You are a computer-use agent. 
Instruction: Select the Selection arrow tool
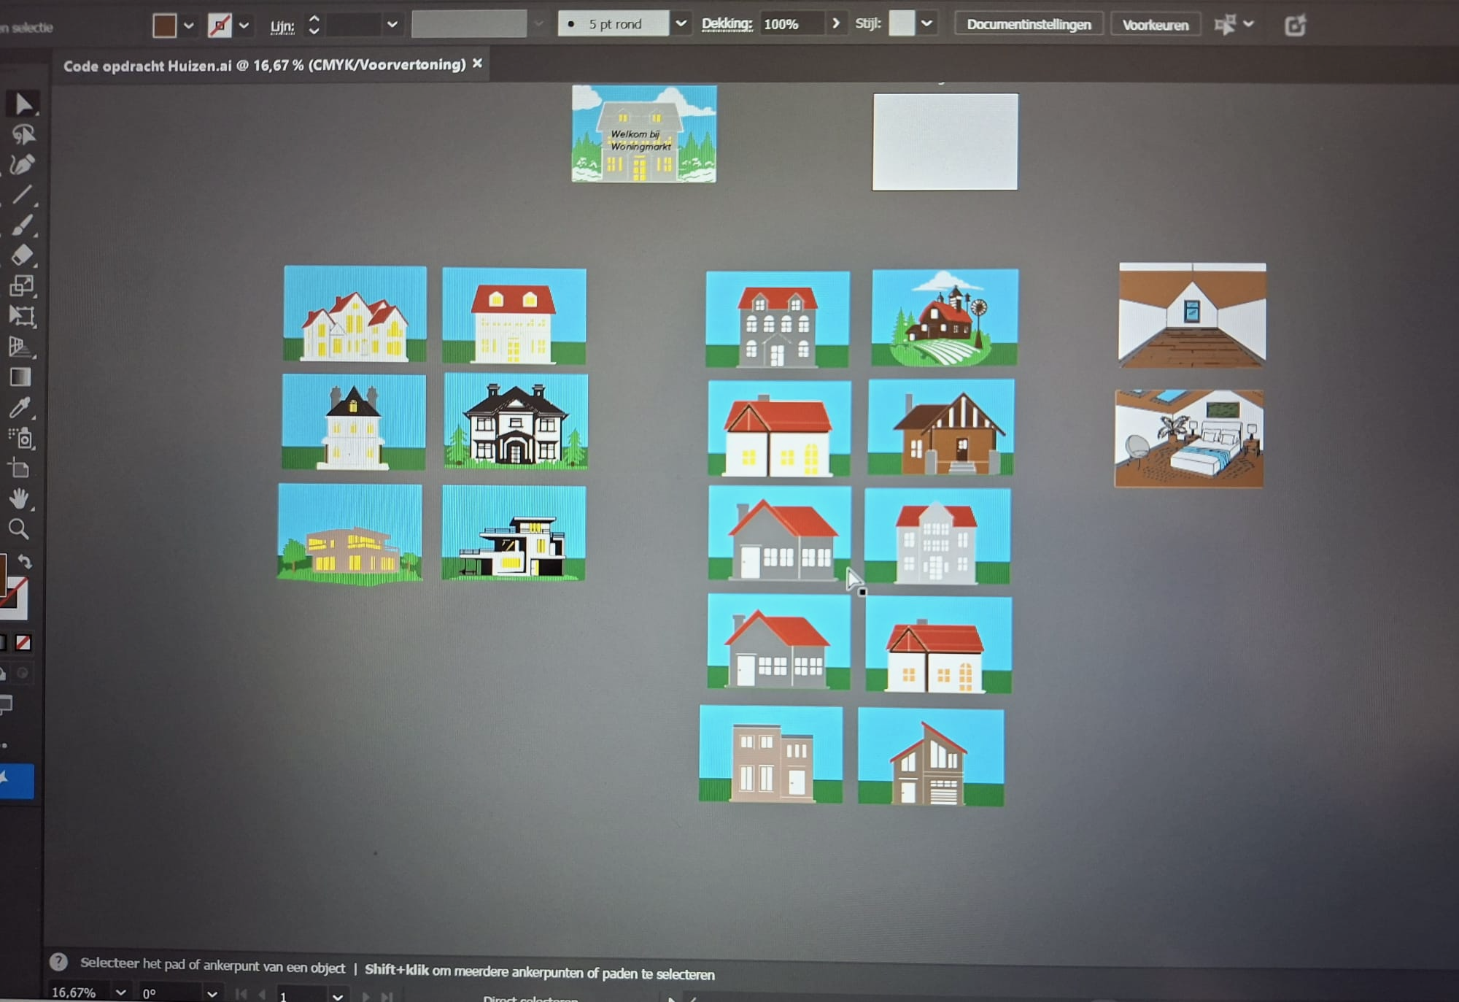[23, 104]
